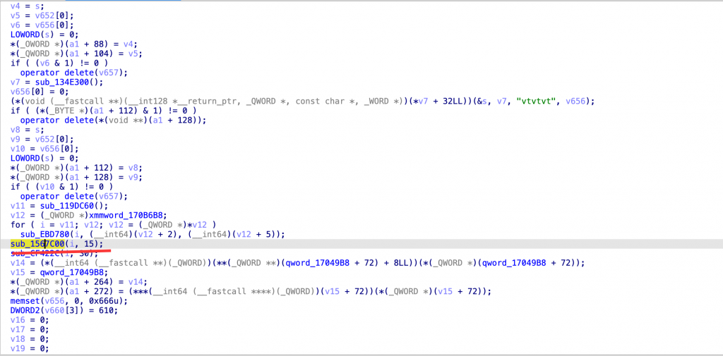
Task: Select variable v7 at its assignment line
Action: pos(14,82)
